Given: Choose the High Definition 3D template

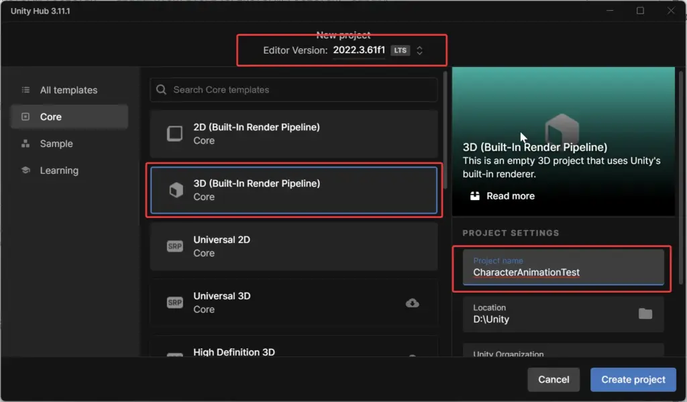Looking at the screenshot, I should [294, 347].
